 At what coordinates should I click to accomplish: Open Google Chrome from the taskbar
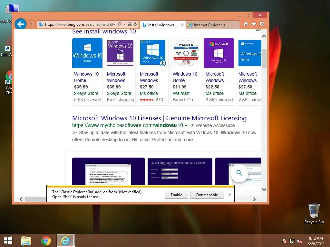point(46,241)
